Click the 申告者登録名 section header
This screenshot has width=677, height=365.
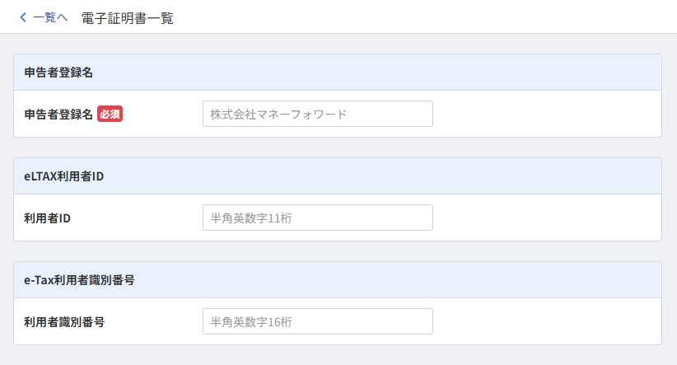pyautogui.click(x=58, y=73)
